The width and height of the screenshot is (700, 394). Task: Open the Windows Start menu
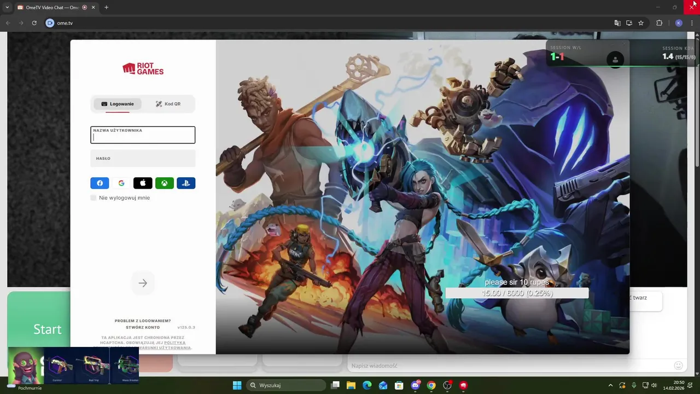click(237, 385)
